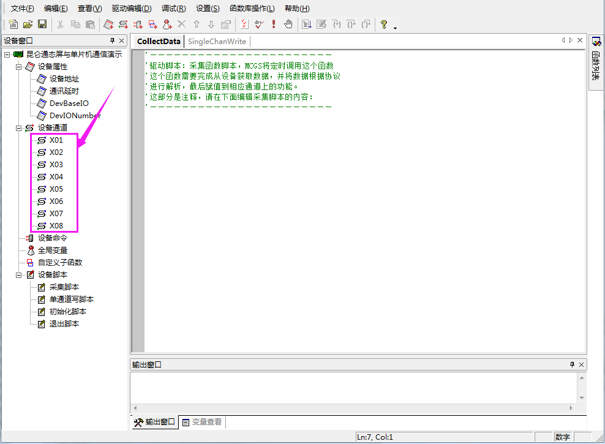Viewport: 605px width, 444px height.
Task: Select channel X04 in the tree
Action: click(56, 176)
